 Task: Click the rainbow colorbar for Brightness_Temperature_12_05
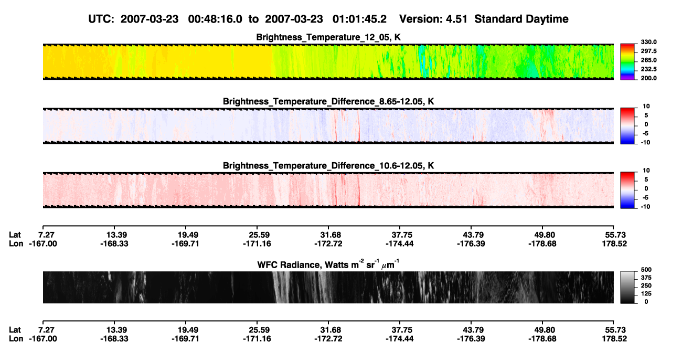coord(627,62)
